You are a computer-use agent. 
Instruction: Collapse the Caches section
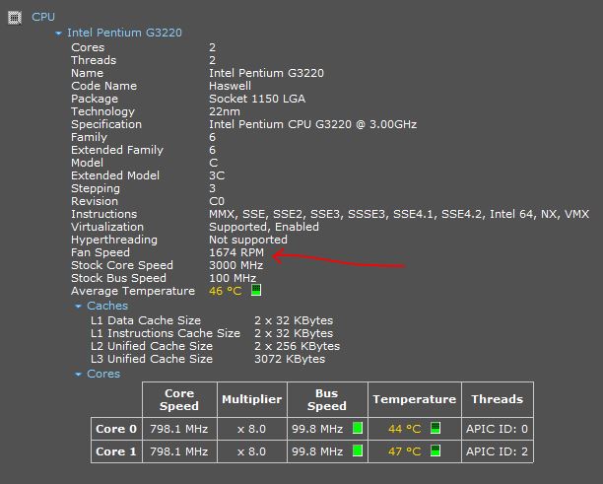pyautogui.click(x=78, y=307)
